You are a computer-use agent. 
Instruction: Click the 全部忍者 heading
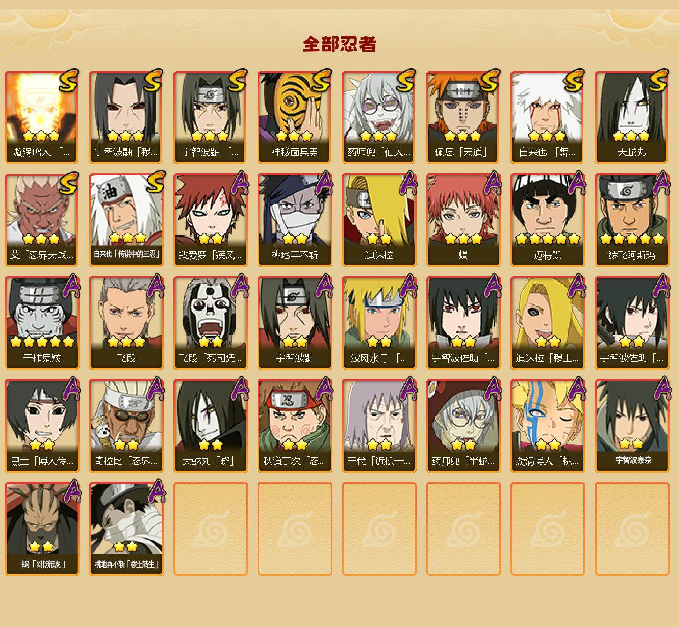pyautogui.click(x=339, y=44)
